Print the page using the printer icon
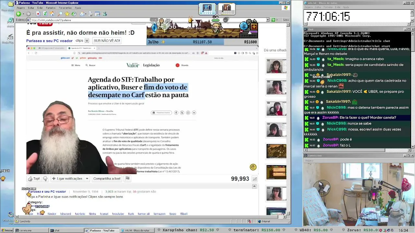The height and width of the screenshot is (233, 415). click(90, 14)
